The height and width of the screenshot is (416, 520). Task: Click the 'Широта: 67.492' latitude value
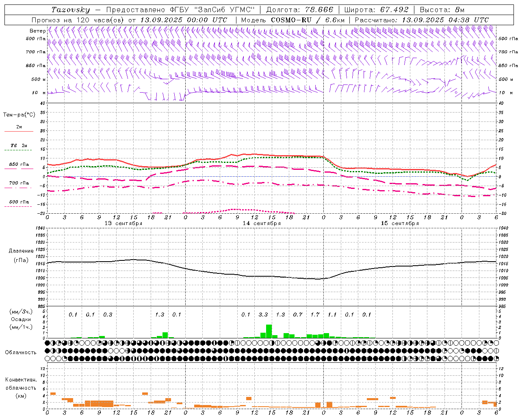(376, 10)
